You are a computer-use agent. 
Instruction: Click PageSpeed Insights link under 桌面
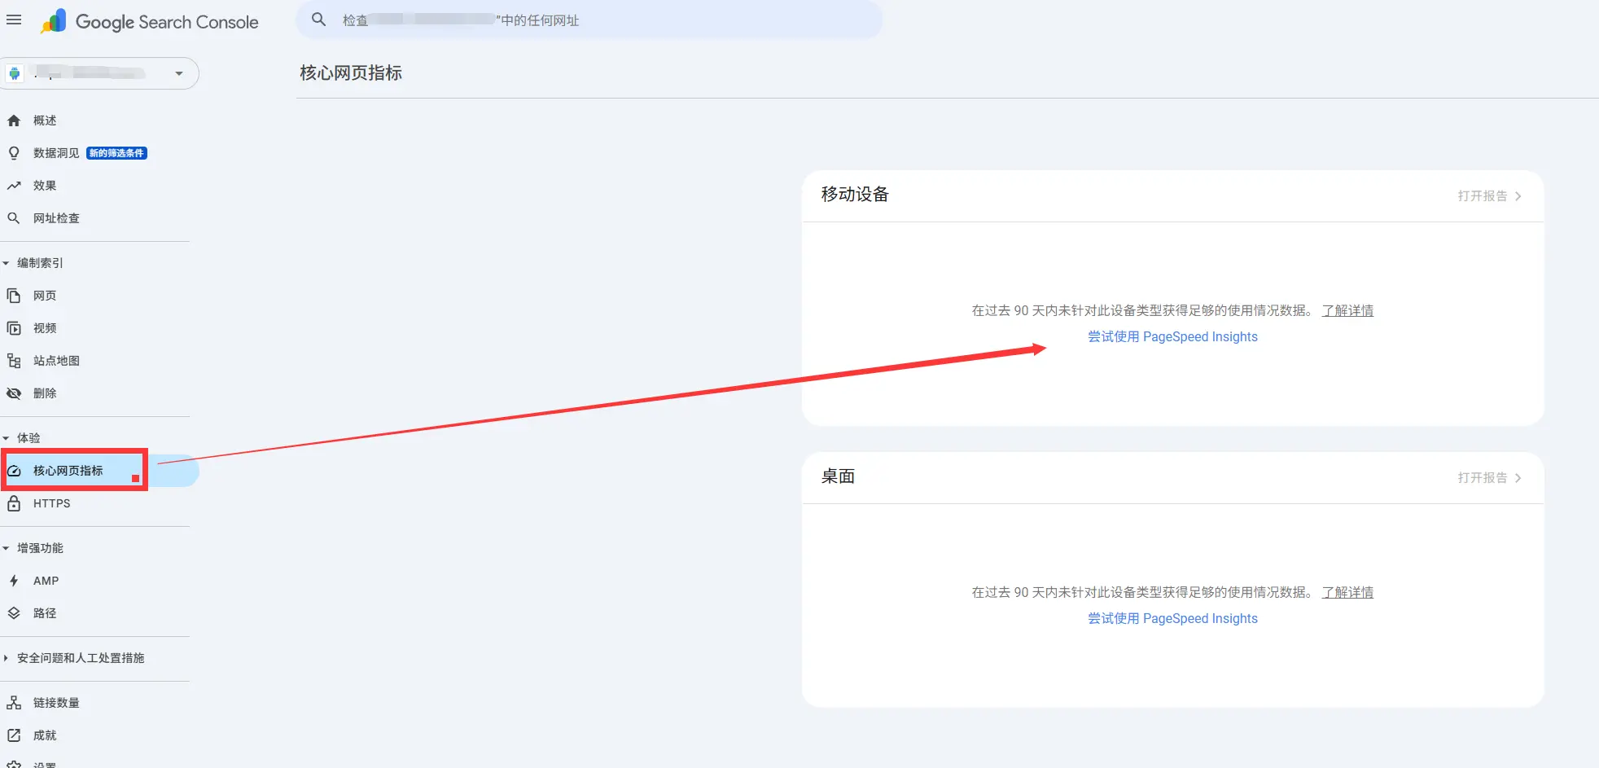(x=1172, y=619)
